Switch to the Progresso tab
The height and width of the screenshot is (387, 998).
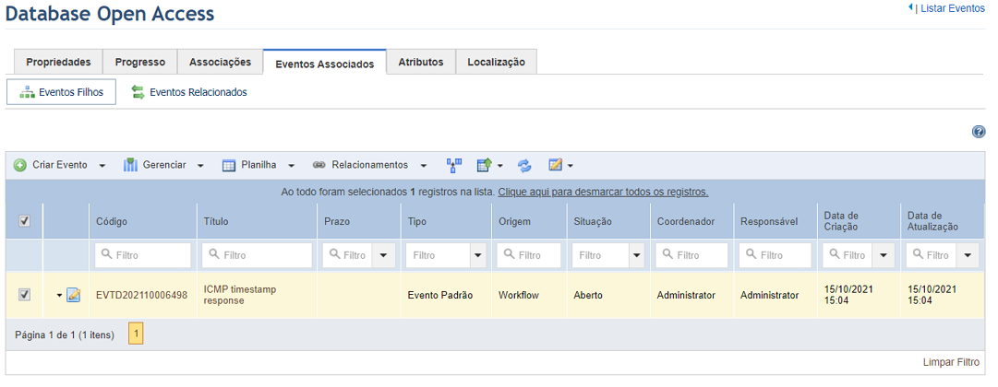[140, 63]
